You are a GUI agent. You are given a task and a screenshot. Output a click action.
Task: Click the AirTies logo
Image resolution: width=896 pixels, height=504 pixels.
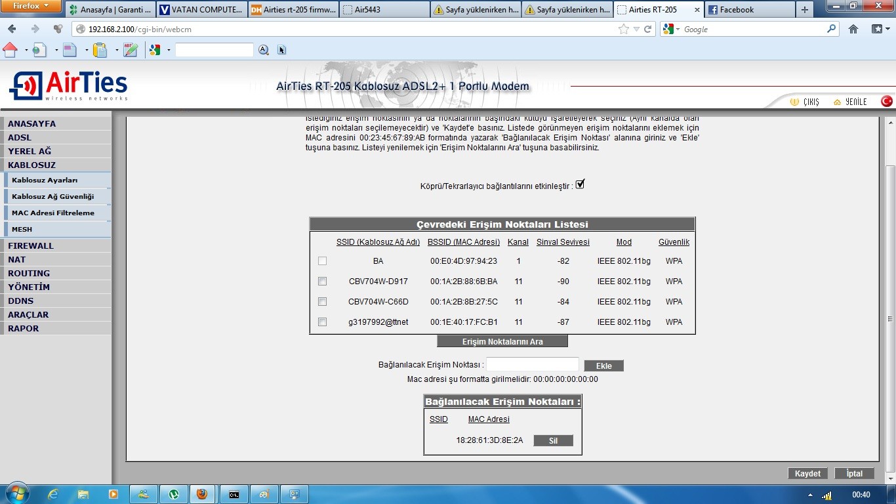[x=68, y=86]
